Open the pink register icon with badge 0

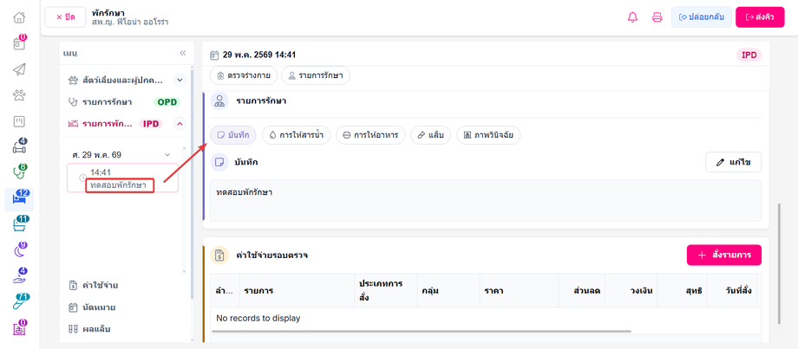[19, 329]
